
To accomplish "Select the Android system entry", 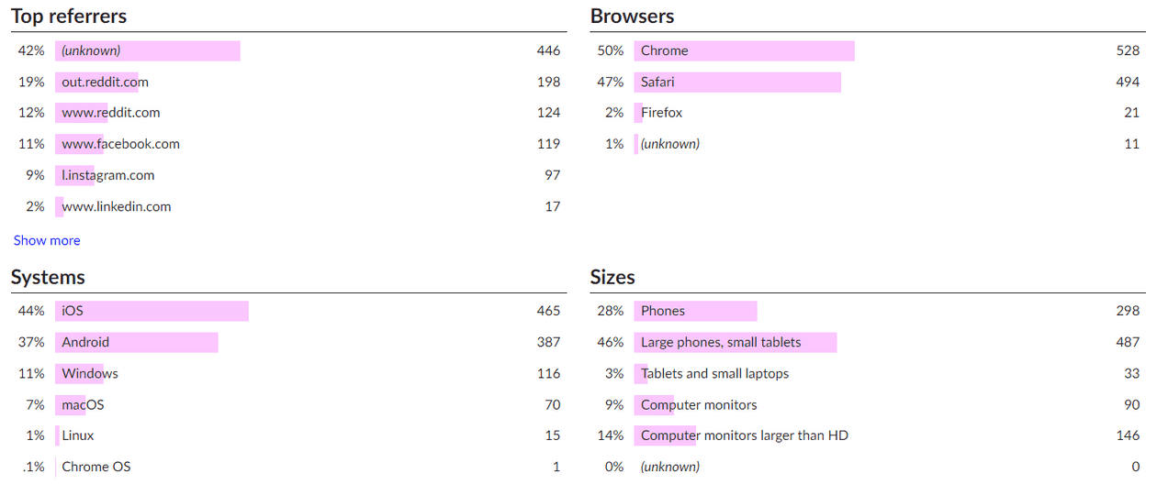I will click(85, 342).
